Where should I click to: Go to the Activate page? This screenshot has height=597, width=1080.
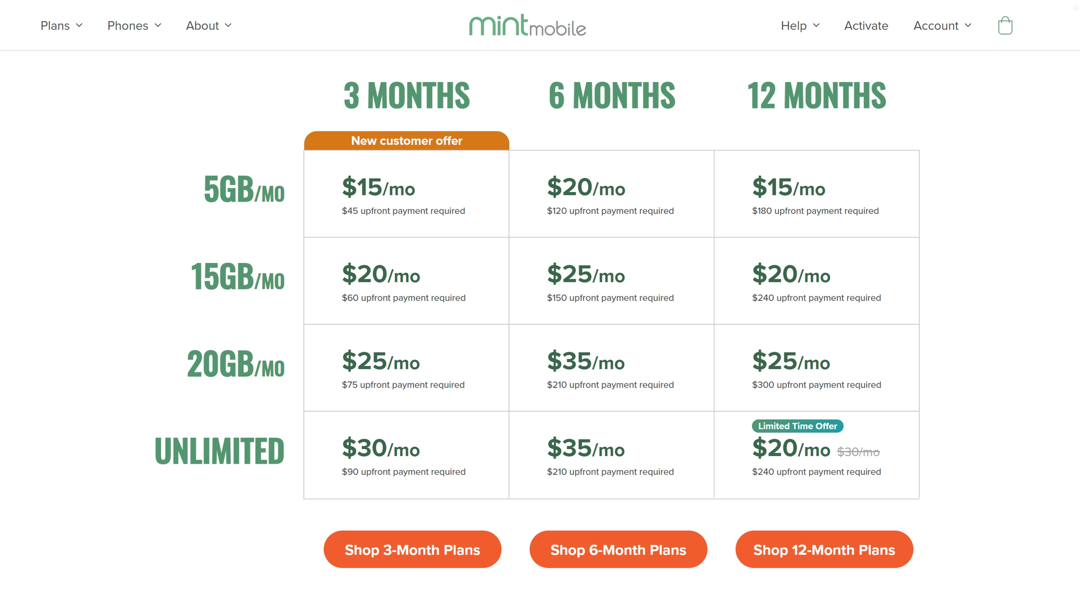tap(866, 25)
